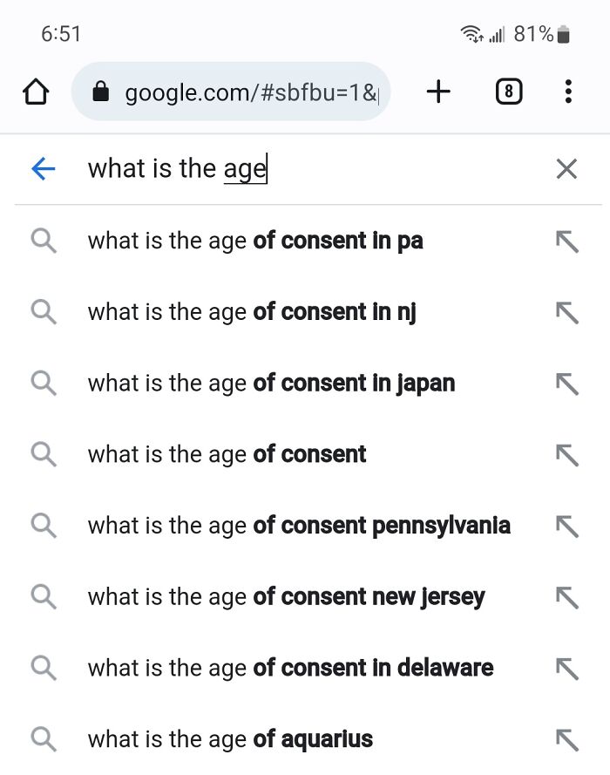The width and height of the screenshot is (610, 775).
Task: Tap the Home icon in Chrome toolbar
Action: coord(36,92)
